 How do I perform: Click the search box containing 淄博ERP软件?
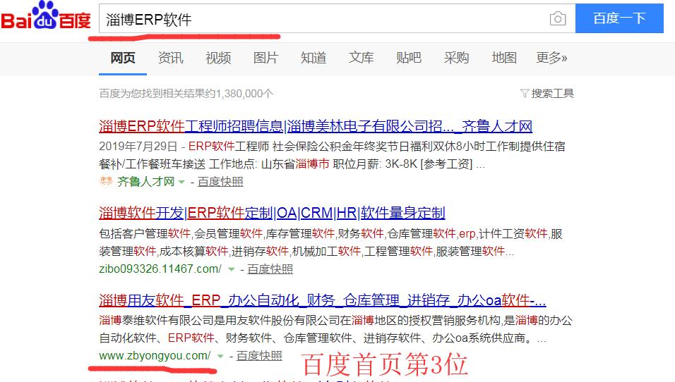337,18
